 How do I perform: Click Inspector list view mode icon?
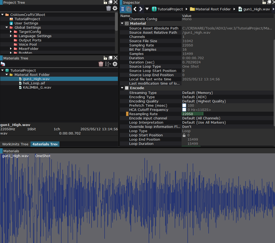tap(123, 9)
